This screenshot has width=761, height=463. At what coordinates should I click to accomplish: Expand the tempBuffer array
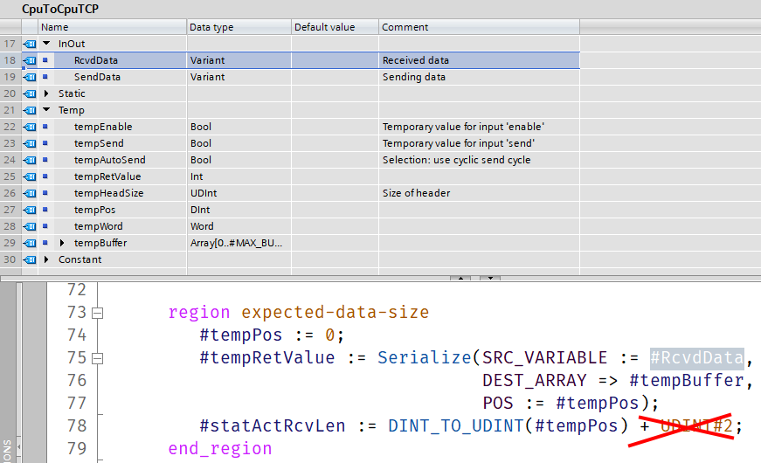point(62,243)
